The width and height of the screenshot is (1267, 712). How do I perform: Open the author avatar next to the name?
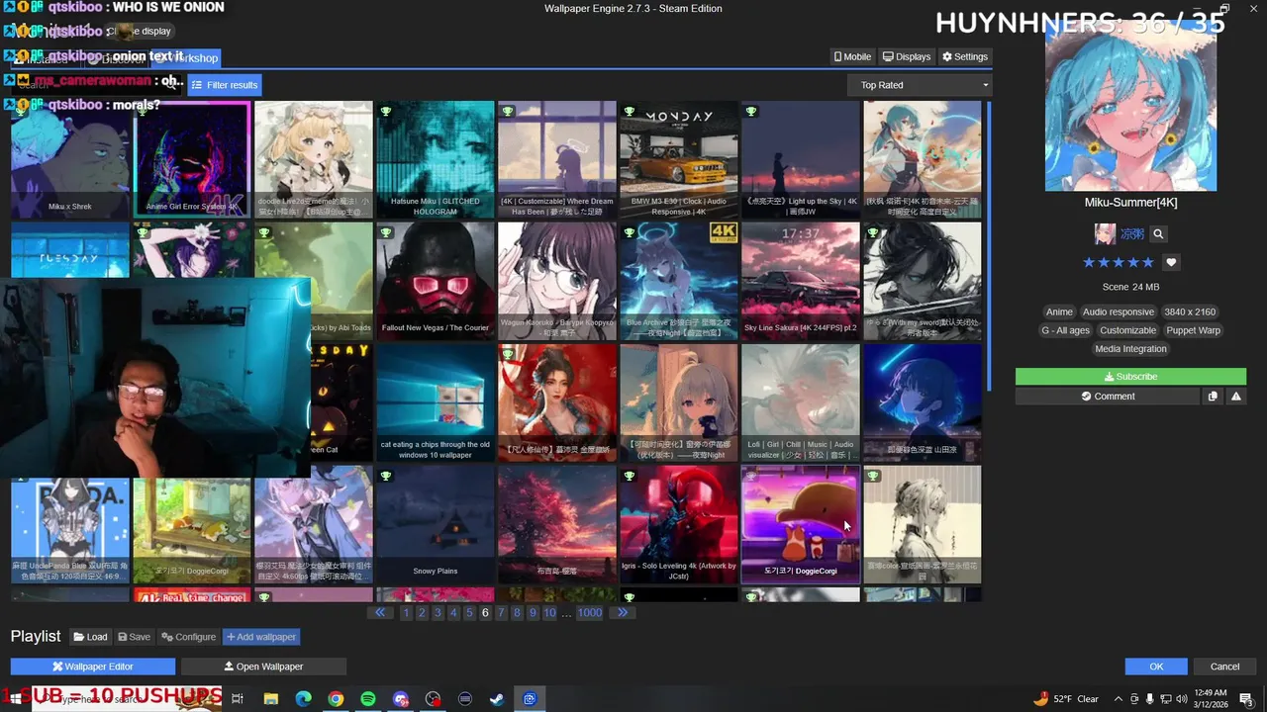(x=1105, y=234)
